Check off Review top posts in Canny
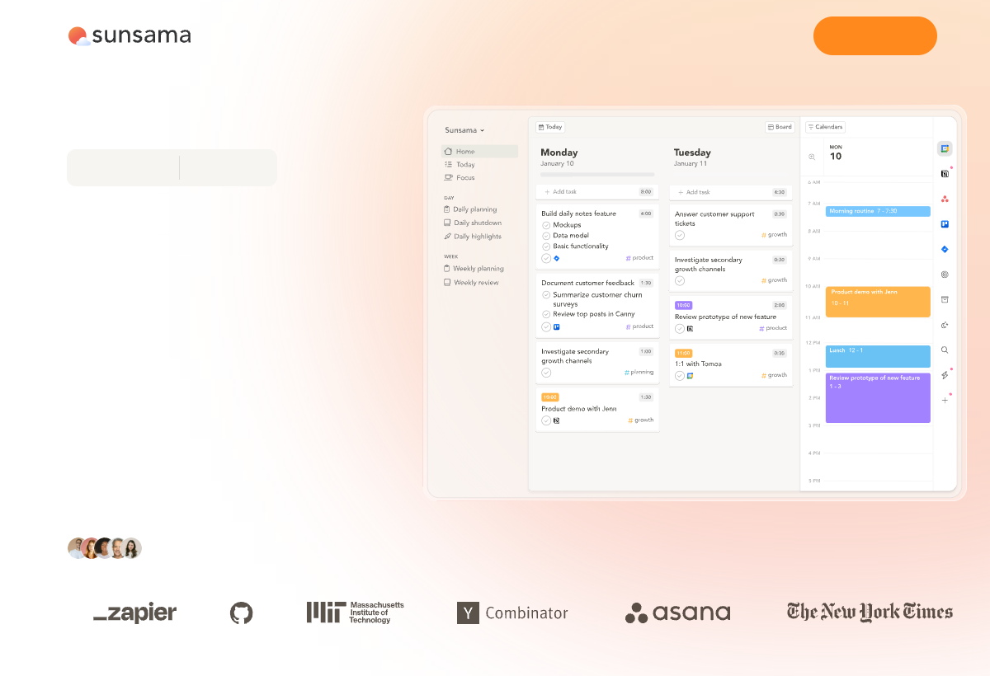The width and height of the screenshot is (990, 676). (x=546, y=314)
